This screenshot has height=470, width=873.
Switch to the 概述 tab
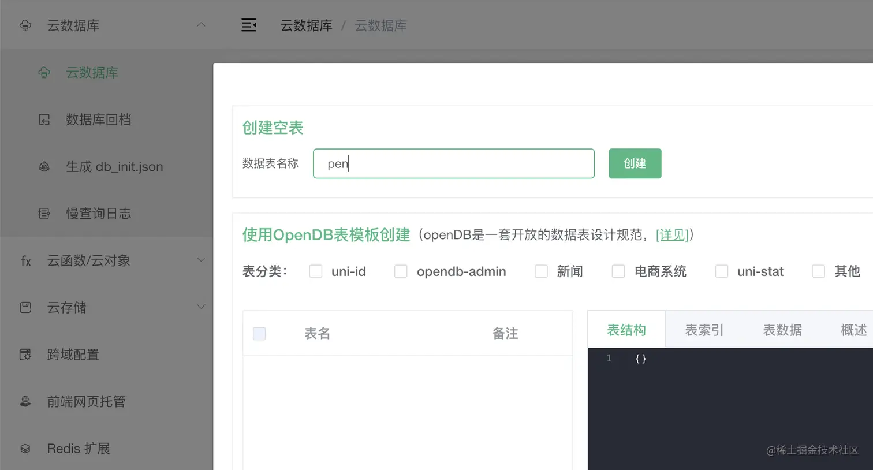853,330
